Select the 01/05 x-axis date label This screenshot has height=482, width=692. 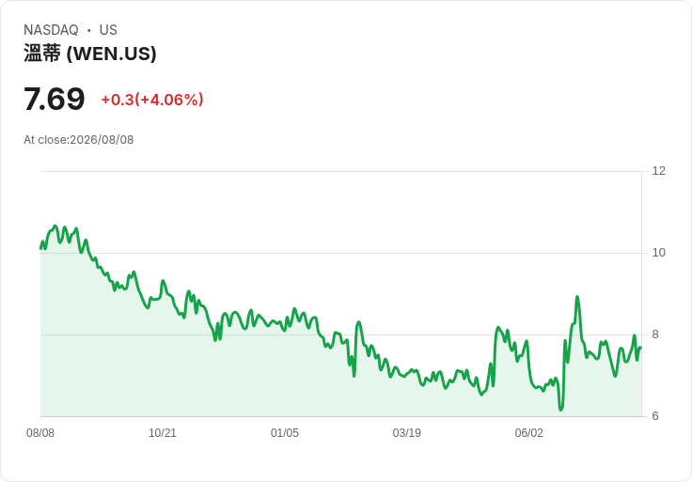(x=285, y=433)
